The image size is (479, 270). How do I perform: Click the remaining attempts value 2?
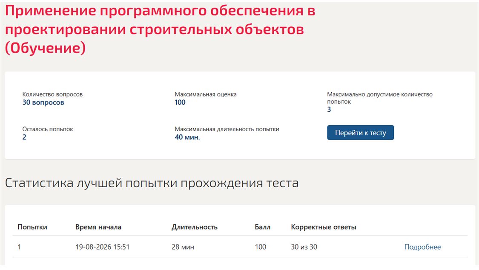(x=24, y=137)
